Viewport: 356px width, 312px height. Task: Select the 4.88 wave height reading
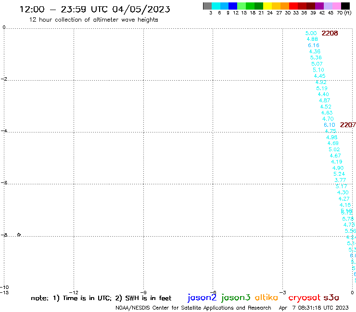pos(312,39)
